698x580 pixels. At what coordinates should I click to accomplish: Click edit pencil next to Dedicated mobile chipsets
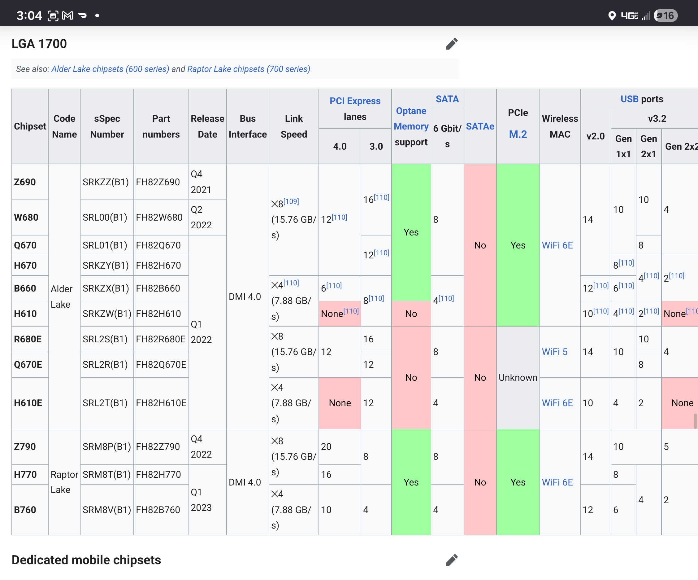tap(451, 560)
